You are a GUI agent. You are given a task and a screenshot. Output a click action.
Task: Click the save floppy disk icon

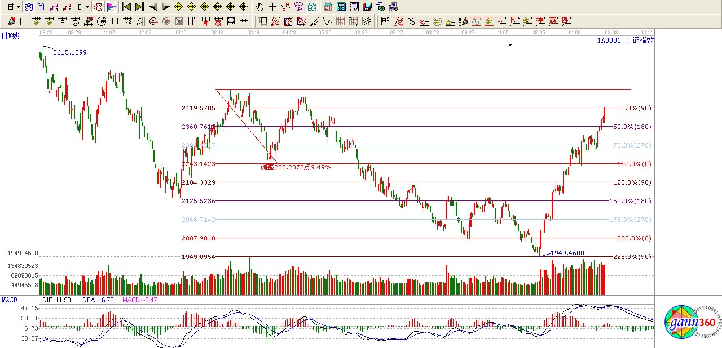pos(367,7)
